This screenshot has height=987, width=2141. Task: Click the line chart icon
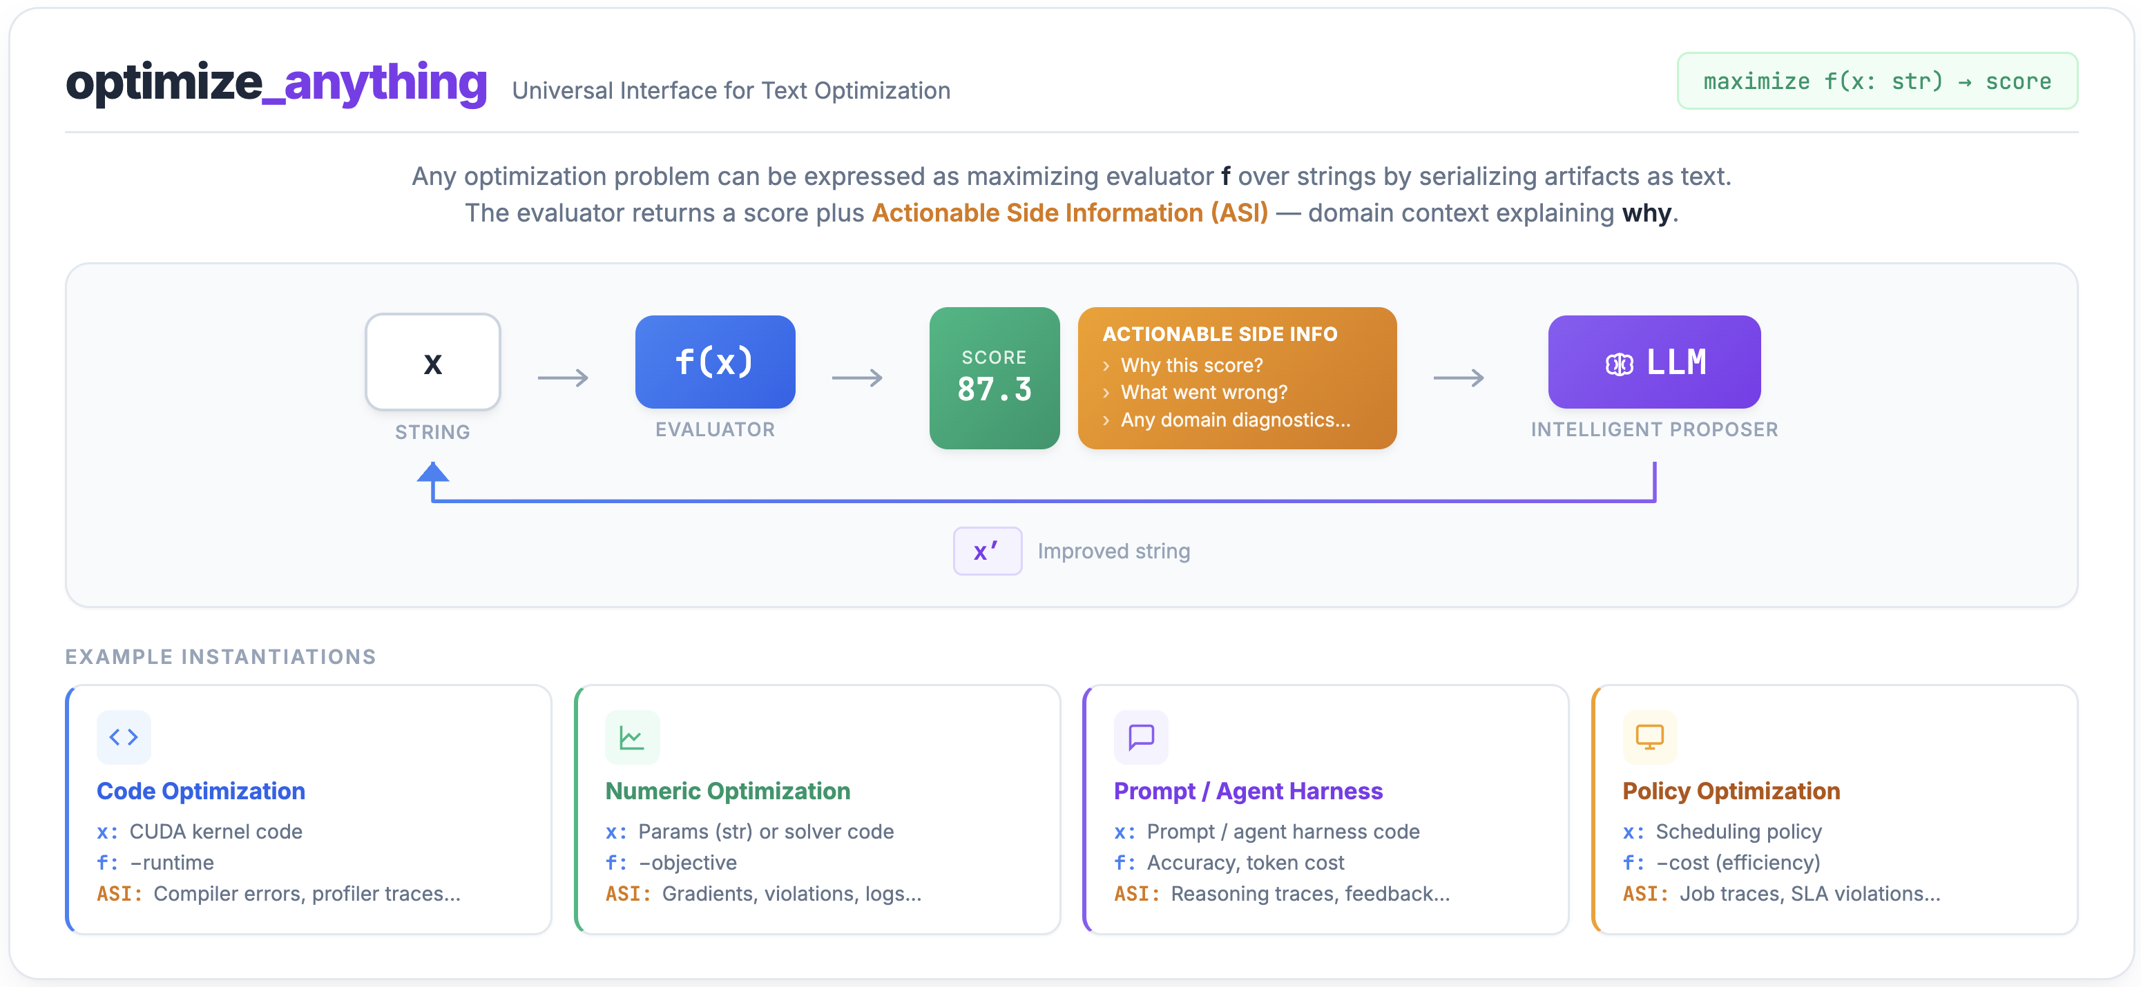coord(632,737)
